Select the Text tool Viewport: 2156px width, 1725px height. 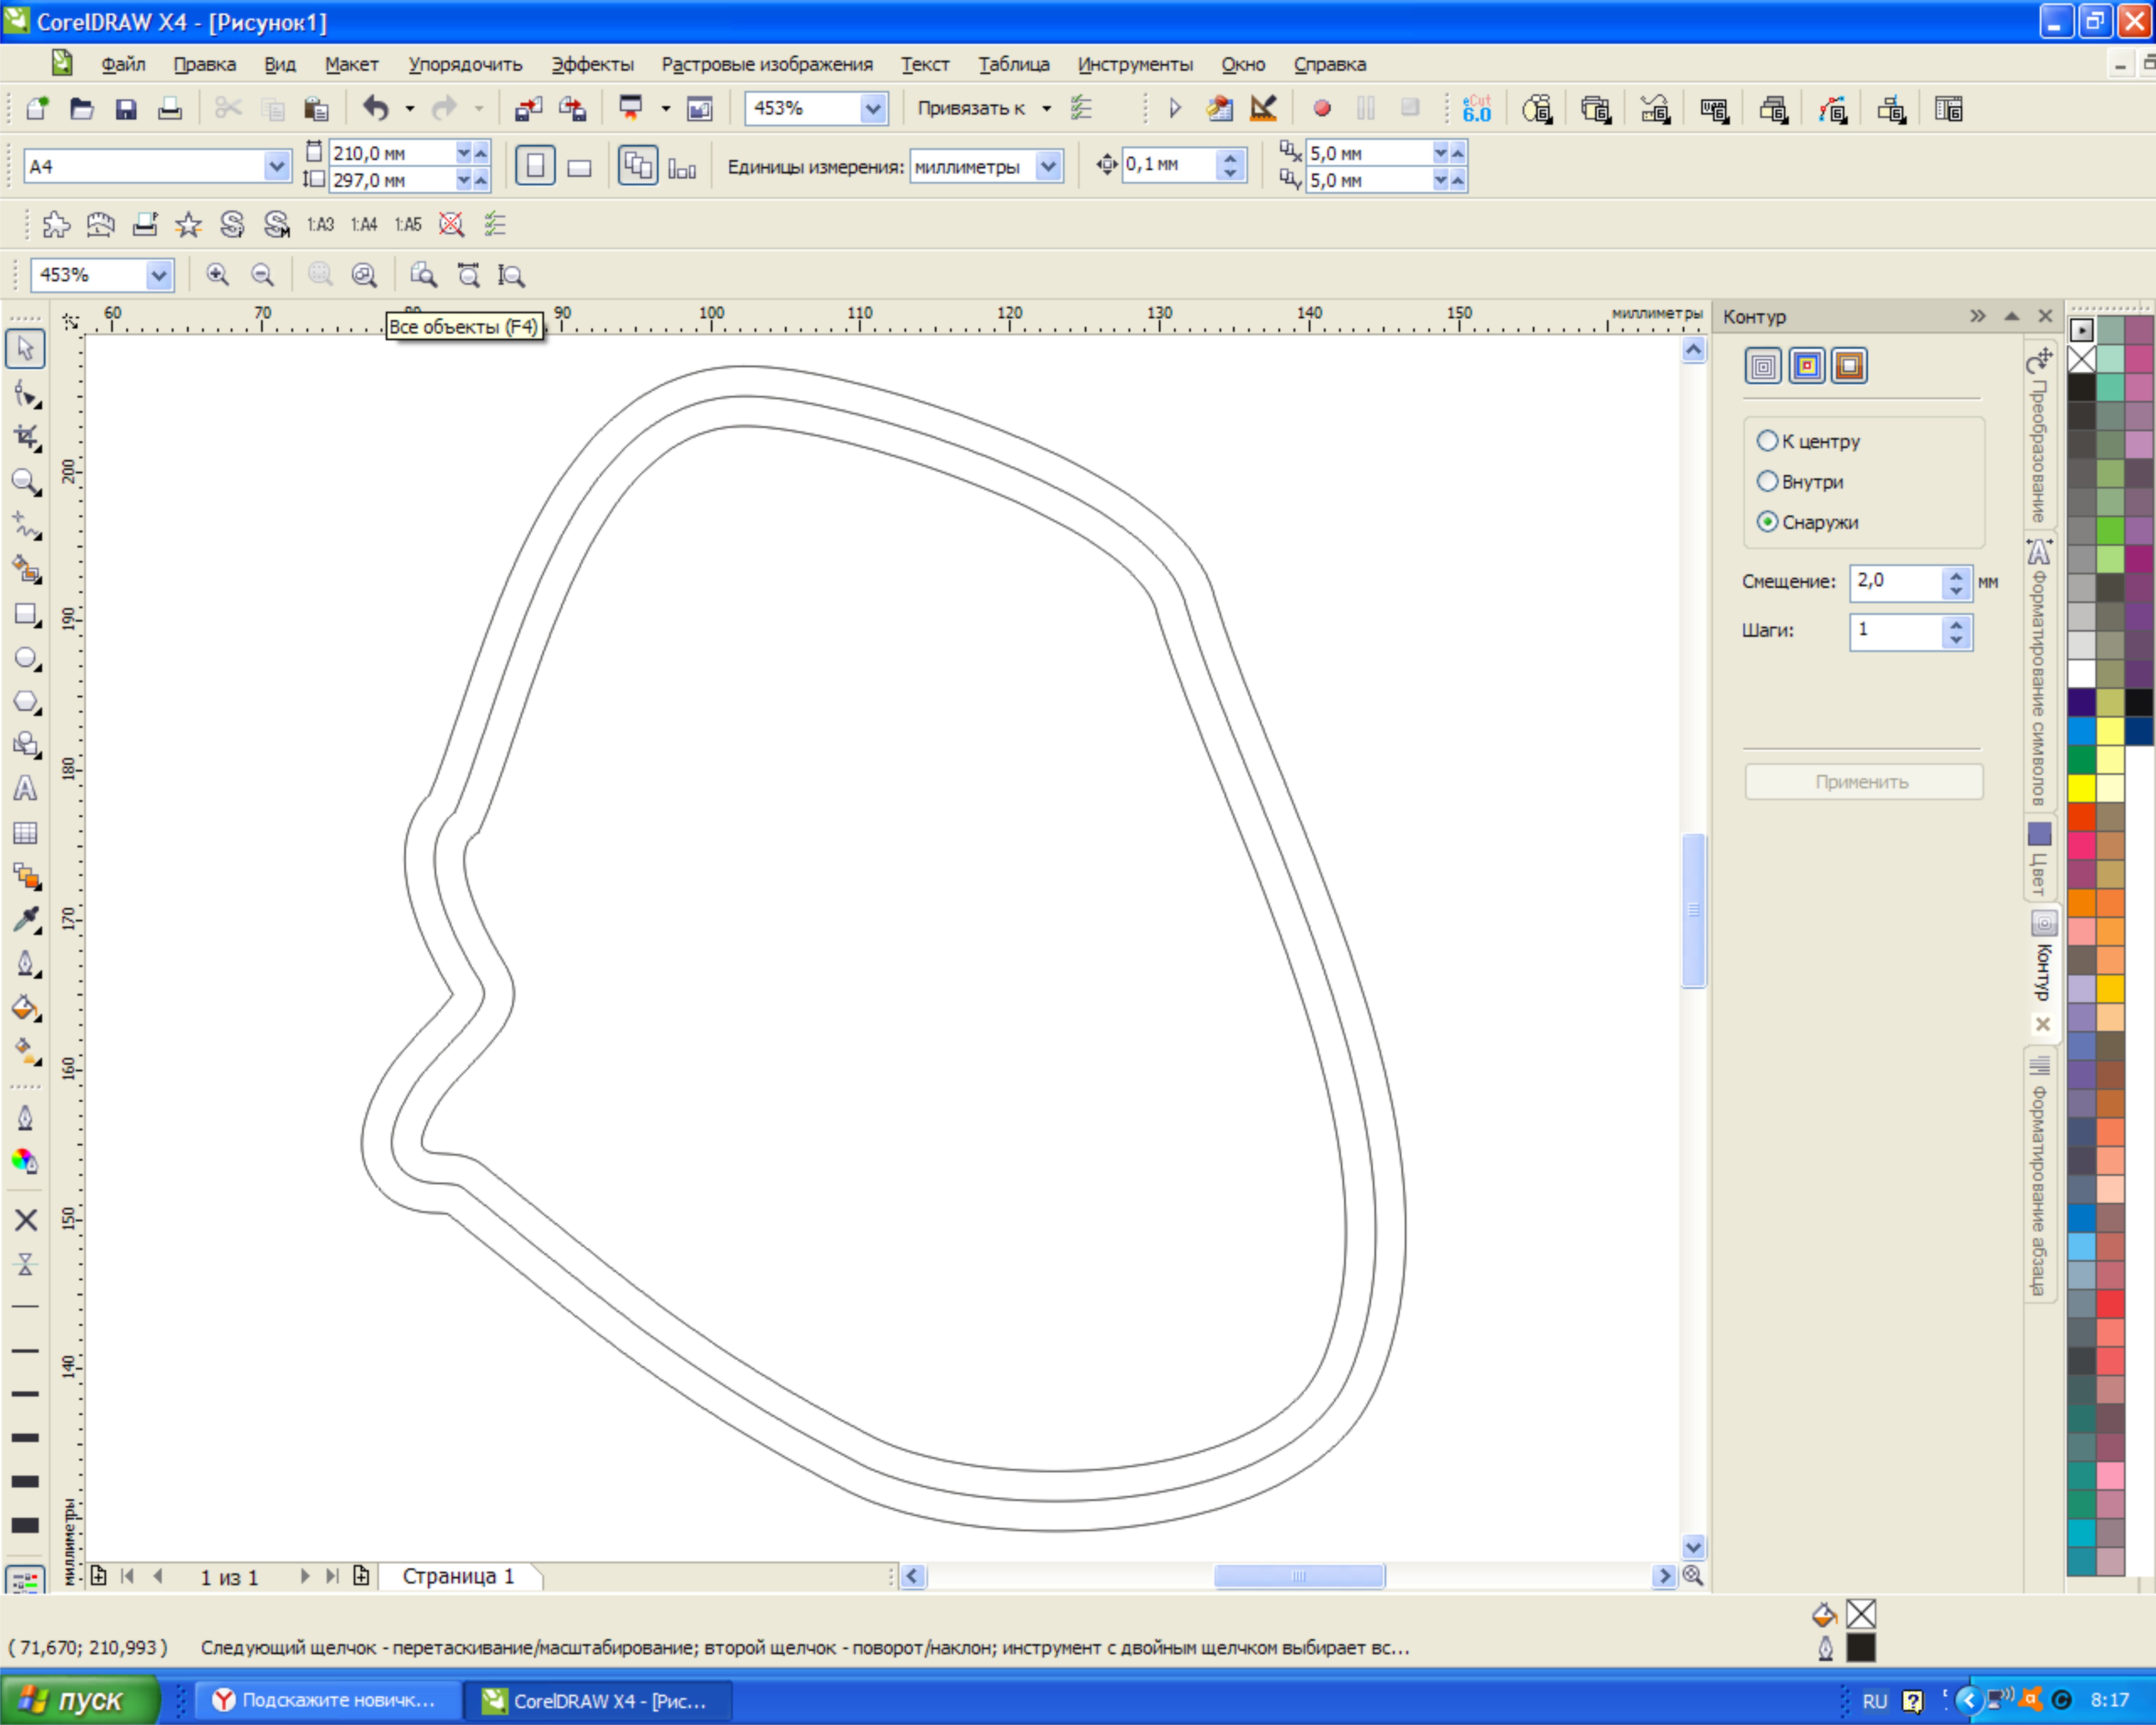[x=25, y=789]
